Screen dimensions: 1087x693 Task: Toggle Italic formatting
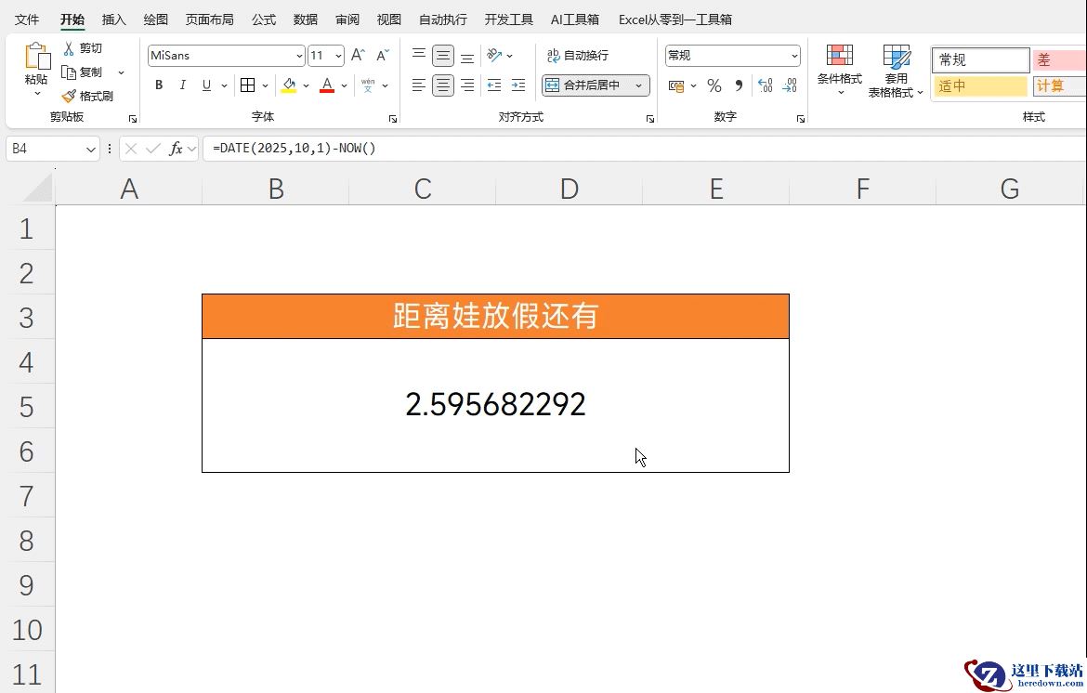click(182, 85)
